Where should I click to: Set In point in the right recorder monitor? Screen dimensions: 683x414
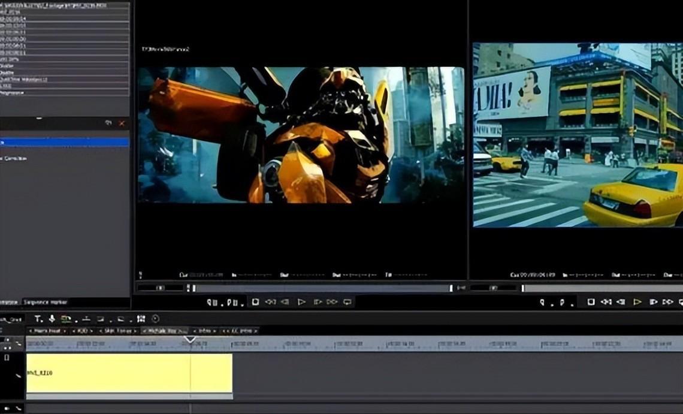point(542,302)
